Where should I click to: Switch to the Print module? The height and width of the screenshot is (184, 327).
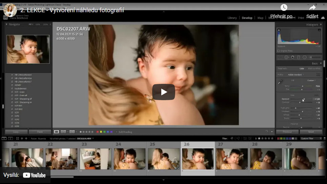301,18
